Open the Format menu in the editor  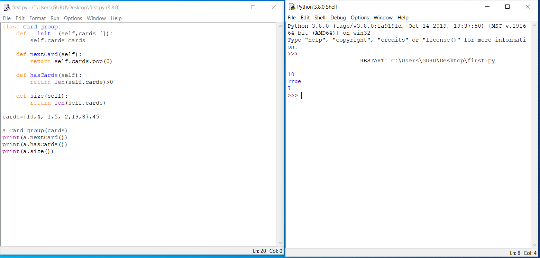point(37,18)
